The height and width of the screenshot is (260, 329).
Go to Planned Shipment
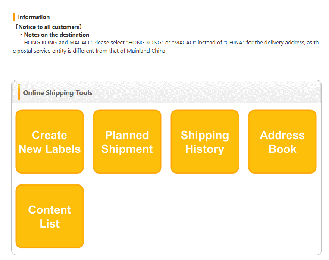tap(127, 142)
